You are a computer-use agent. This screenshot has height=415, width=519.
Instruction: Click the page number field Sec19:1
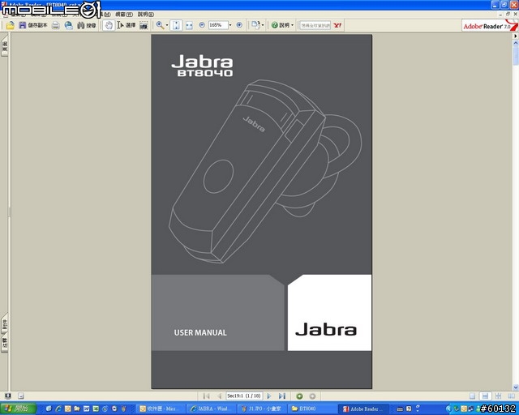244,396
